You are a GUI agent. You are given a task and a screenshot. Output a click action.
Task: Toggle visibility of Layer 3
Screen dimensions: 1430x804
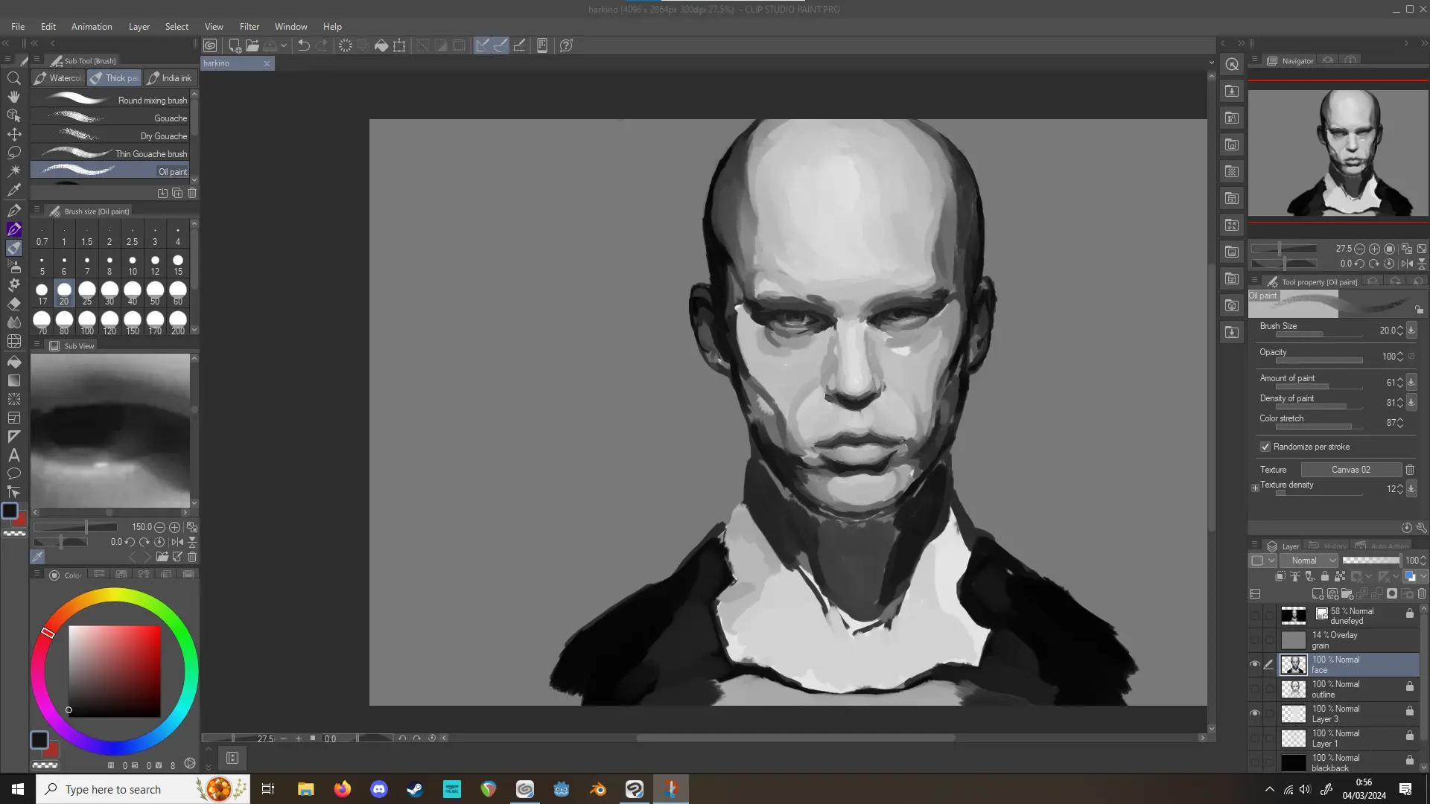pos(1255,713)
